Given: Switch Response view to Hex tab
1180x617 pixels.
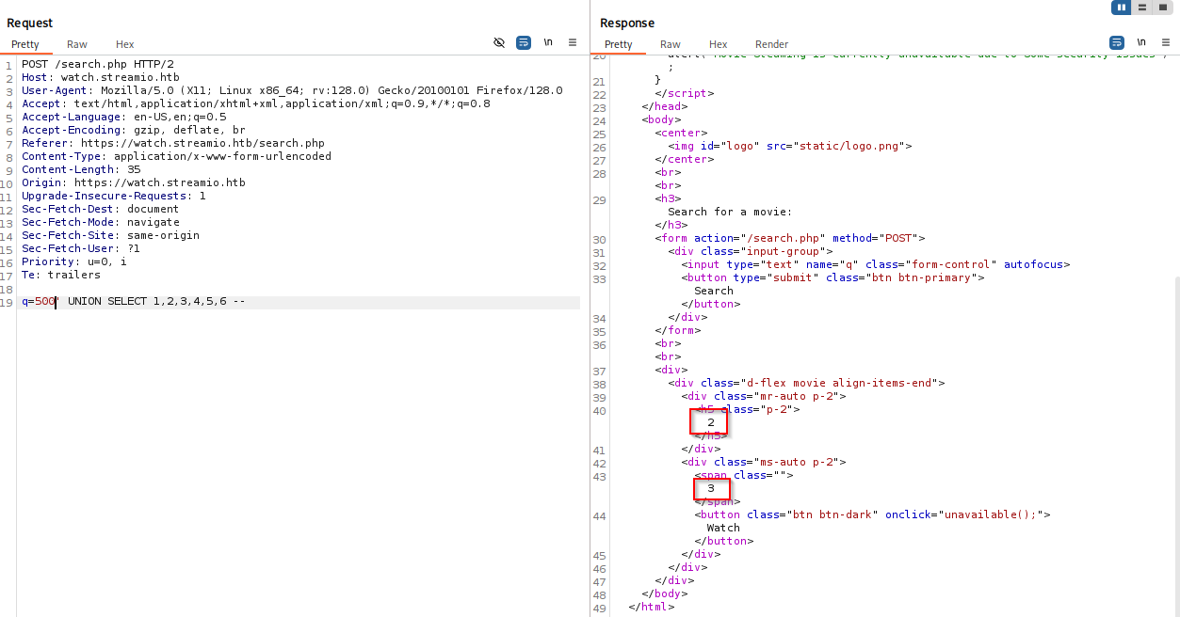Looking at the screenshot, I should pyautogui.click(x=719, y=44).
